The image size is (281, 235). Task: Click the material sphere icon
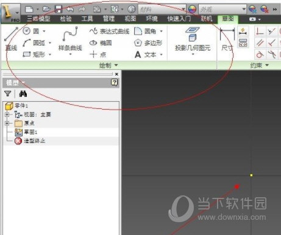132,9
